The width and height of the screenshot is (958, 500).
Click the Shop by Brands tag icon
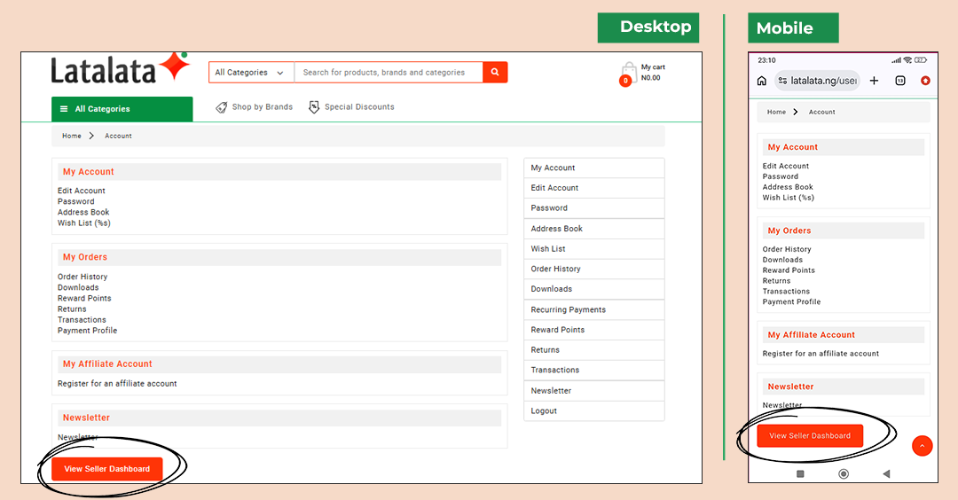(x=221, y=107)
